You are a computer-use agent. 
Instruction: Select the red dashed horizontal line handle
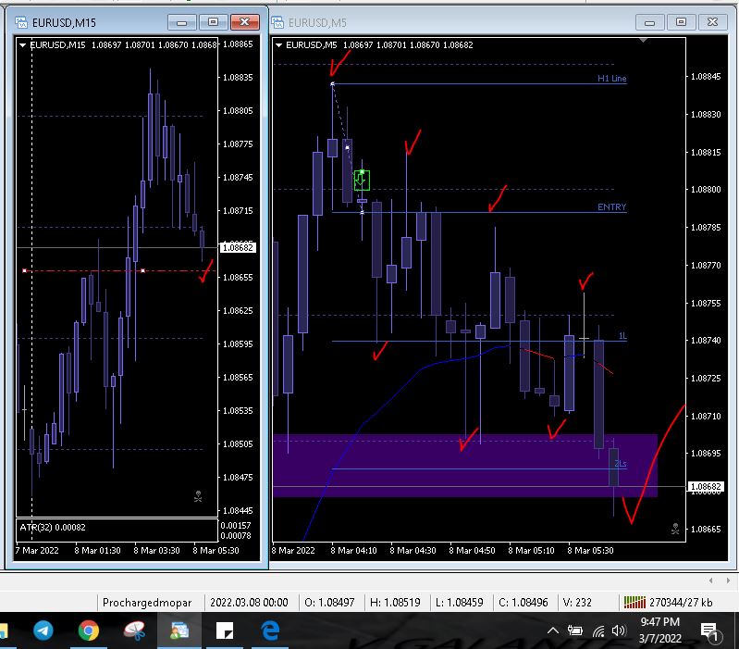click(142, 270)
